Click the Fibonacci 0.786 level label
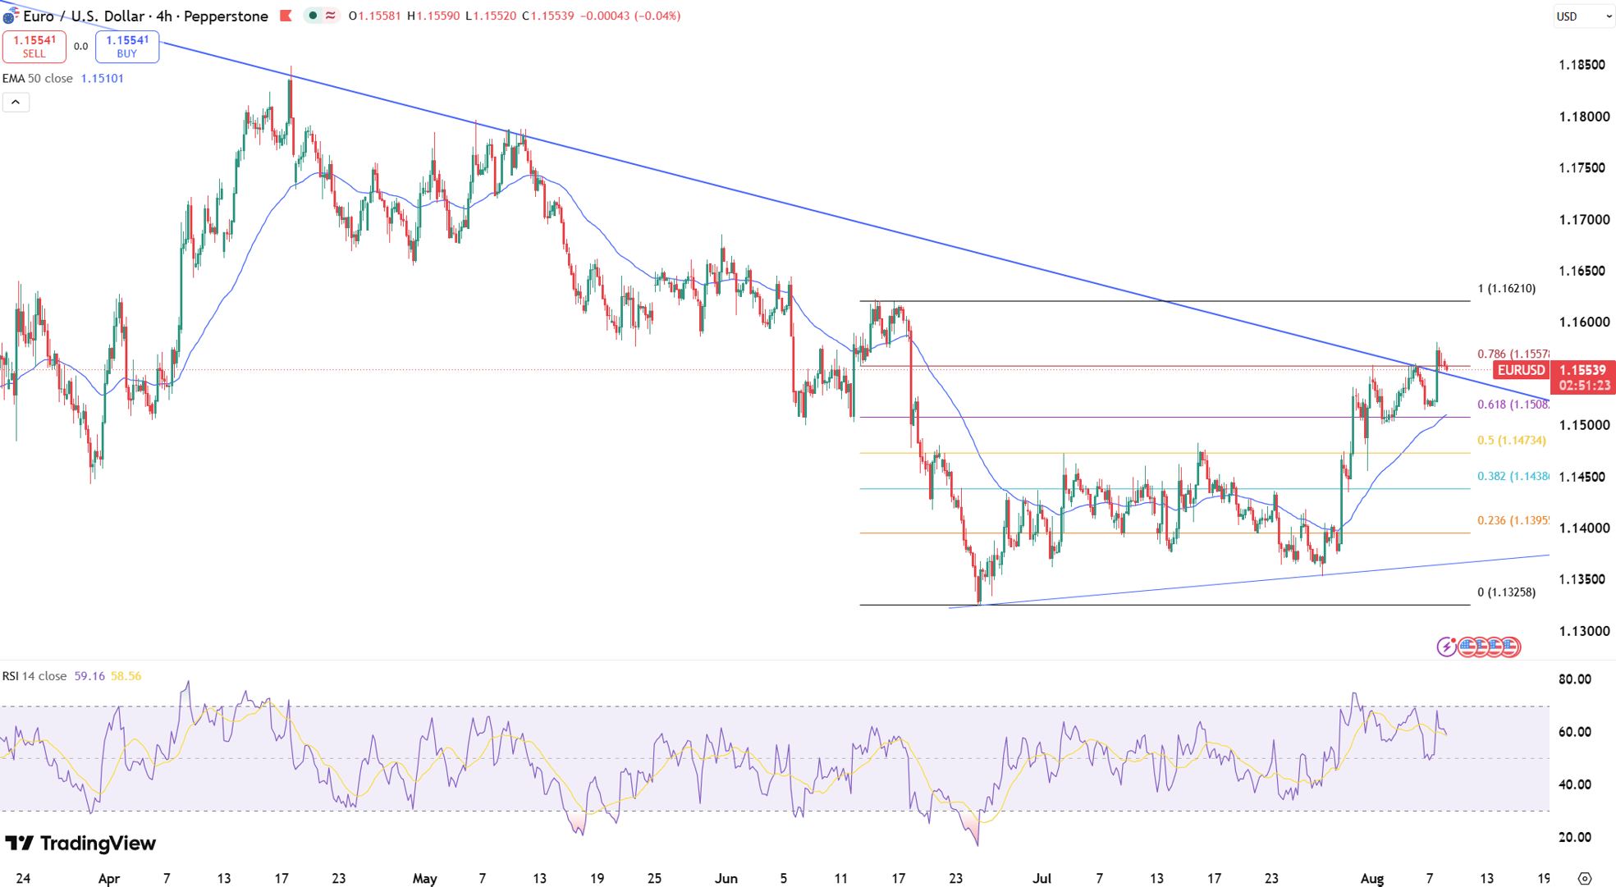The width and height of the screenshot is (1616, 887). (x=1513, y=354)
